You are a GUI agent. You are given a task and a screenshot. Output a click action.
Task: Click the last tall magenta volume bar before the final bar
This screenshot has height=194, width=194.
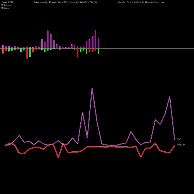[x=95, y=39]
